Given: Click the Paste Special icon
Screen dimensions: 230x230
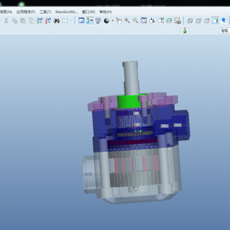Looking at the screenshot, I should click(32, 21).
